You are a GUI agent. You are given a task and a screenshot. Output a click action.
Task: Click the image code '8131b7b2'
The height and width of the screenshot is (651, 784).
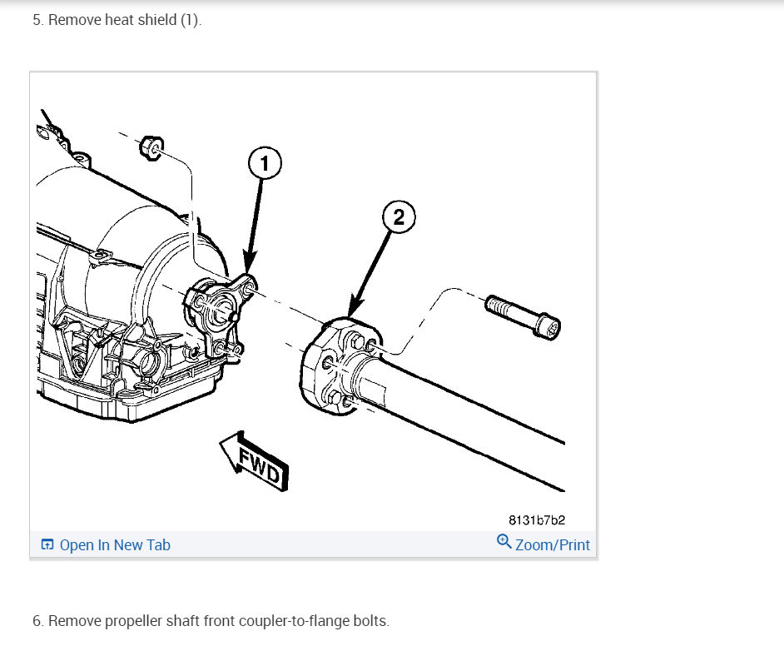537,520
